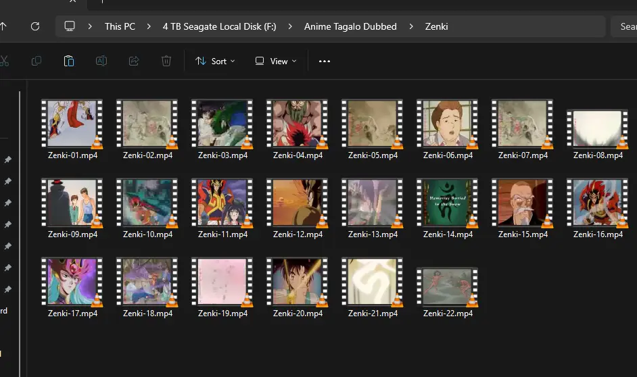Image resolution: width=637 pixels, height=377 pixels.
Task: Click the navigation pane vertical scrollbar
Action: pyautogui.click(x=20, y=234)
